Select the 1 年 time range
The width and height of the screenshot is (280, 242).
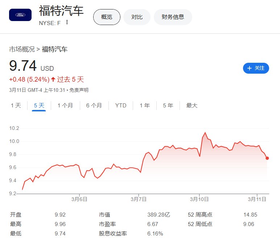pos(145,105)
